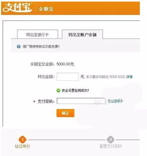This screenshot has width=147, height=156.
Task: Click the 余额宝总金额 5000.00元 value
Action: (x=65, y=64)
